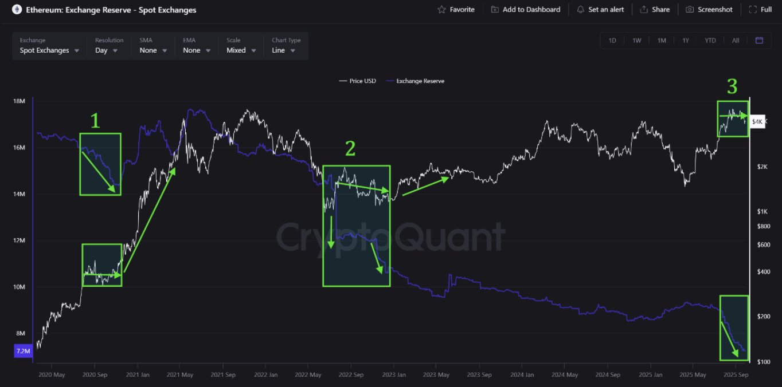Click the Share icon in the top bar

643,9
